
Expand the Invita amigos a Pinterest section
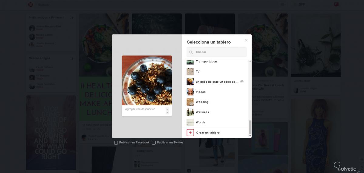tap(72, 18)
